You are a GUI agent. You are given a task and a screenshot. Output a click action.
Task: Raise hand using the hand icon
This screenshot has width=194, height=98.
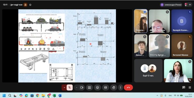click(x=114, y=87)
